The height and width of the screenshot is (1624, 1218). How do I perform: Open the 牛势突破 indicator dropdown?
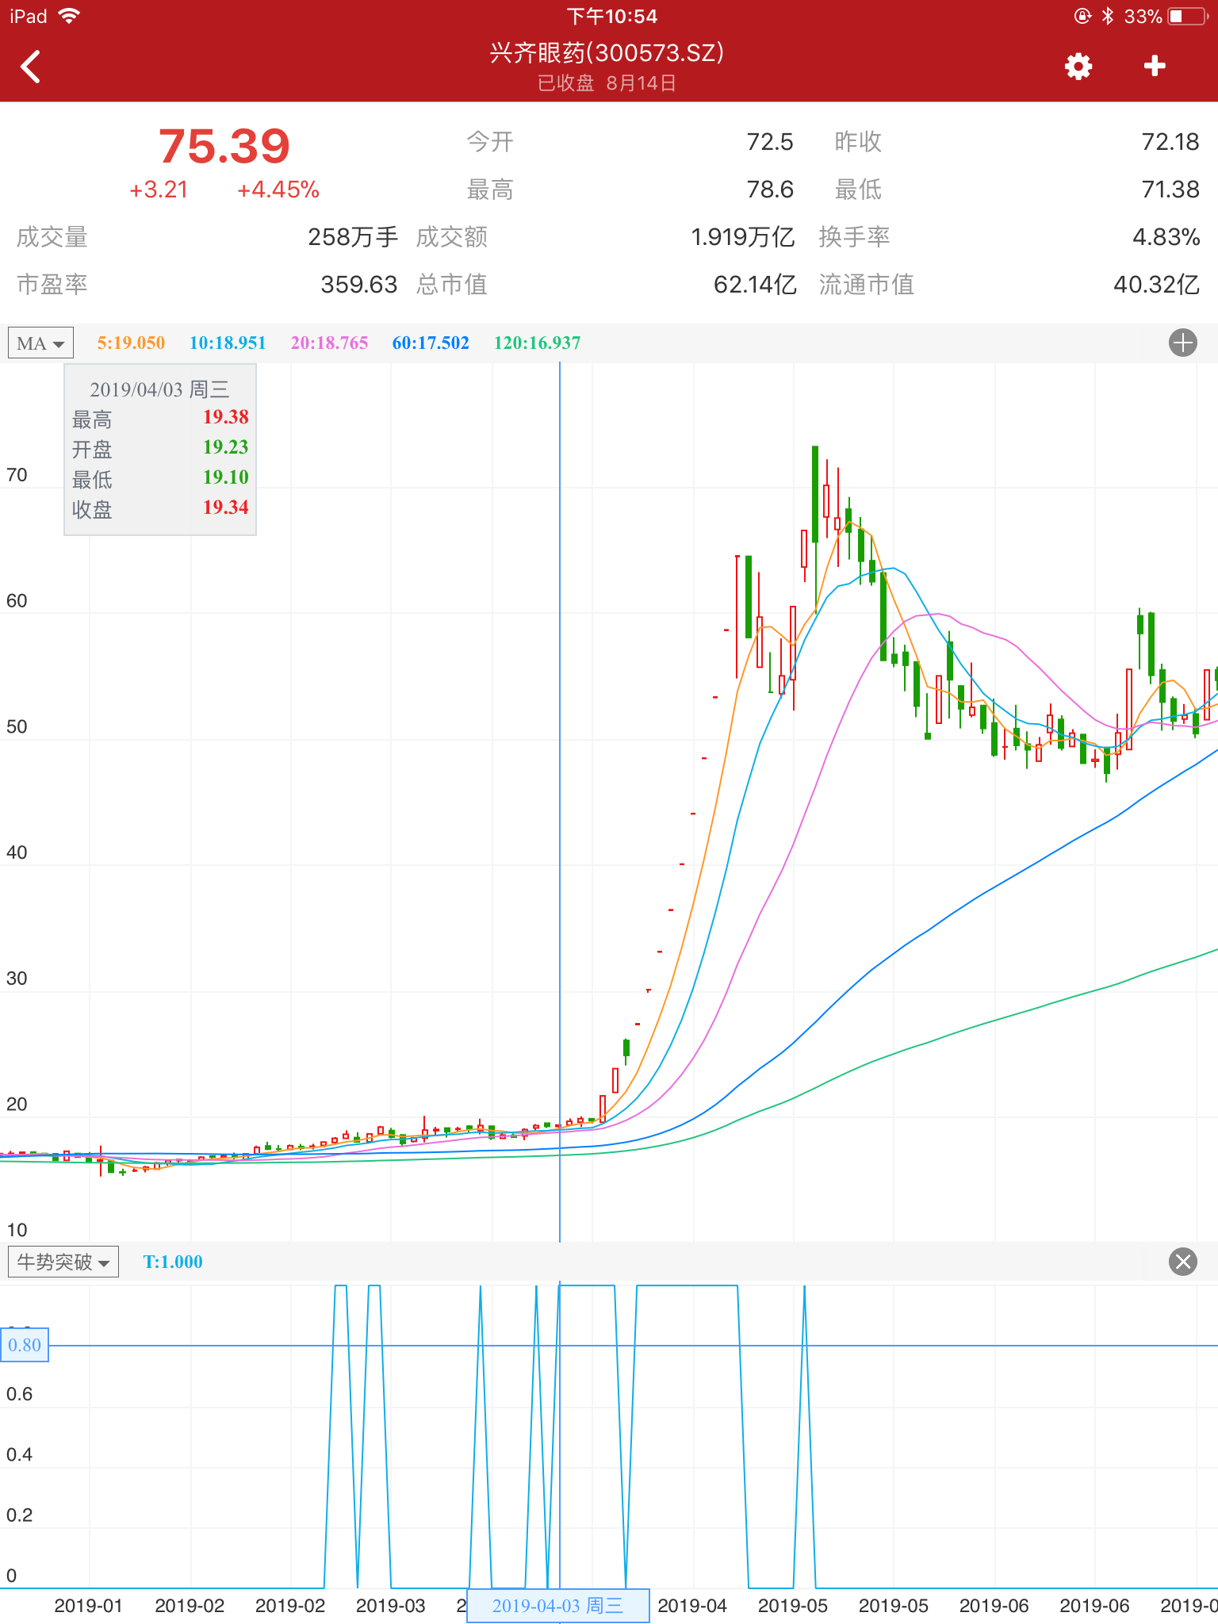point(63,1262)
